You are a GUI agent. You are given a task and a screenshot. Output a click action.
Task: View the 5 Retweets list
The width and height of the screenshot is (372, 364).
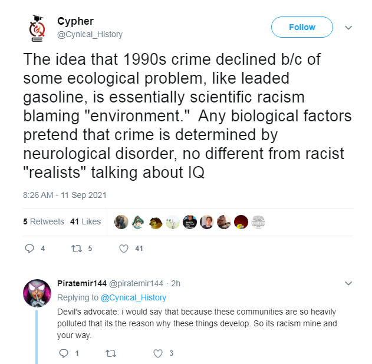coord(44,221)
